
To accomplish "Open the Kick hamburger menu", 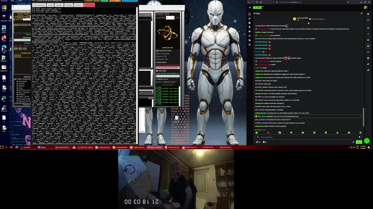I will pos(250,8).
